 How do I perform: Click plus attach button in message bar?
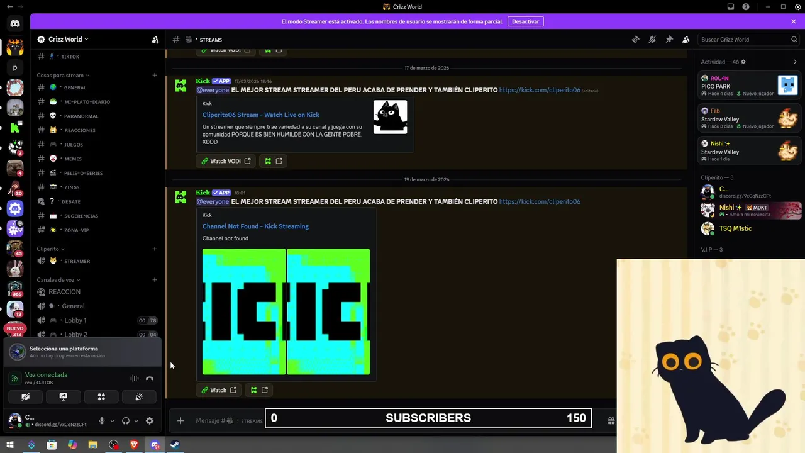180,420
